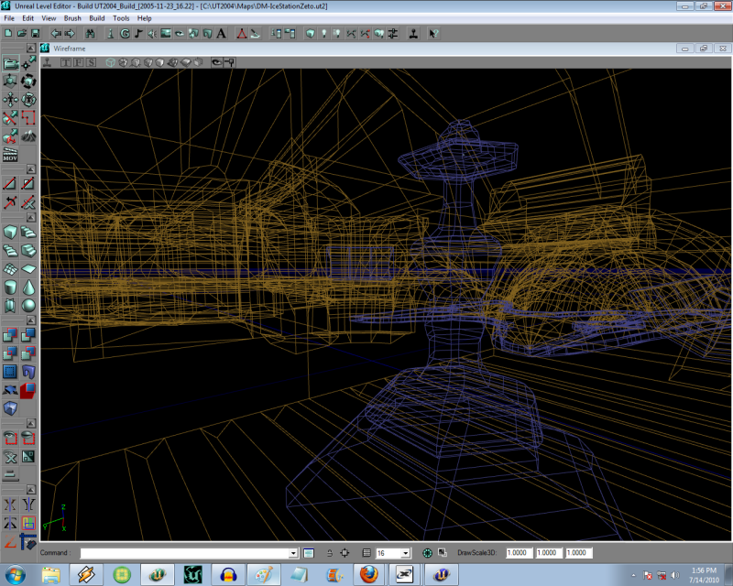Open the grid size 16 dropdown

pos(405,553)
